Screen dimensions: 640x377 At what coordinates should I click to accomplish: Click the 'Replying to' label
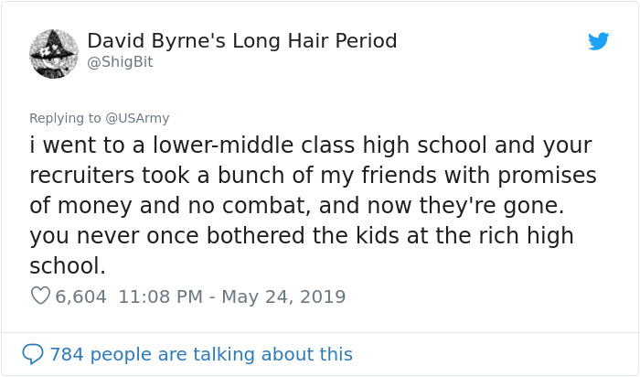(66, 118)
